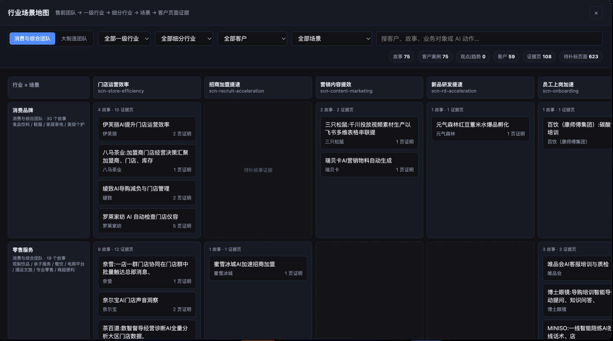Open the 茶百道 AI diagnosis story card
The image size is (613, 341).
click(x=147, y=330)
